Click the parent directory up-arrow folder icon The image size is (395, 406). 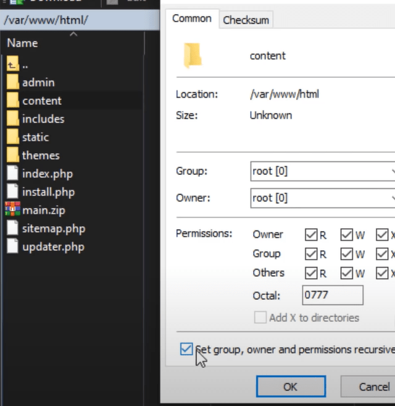click(13, 64)
